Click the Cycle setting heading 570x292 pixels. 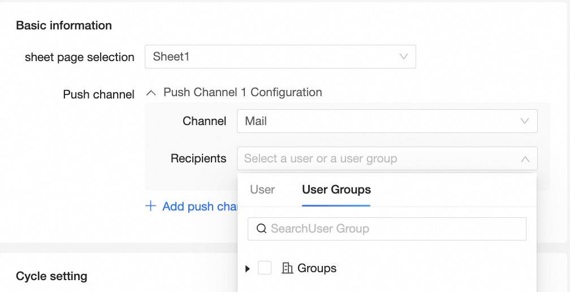click(x=51, y=276)
